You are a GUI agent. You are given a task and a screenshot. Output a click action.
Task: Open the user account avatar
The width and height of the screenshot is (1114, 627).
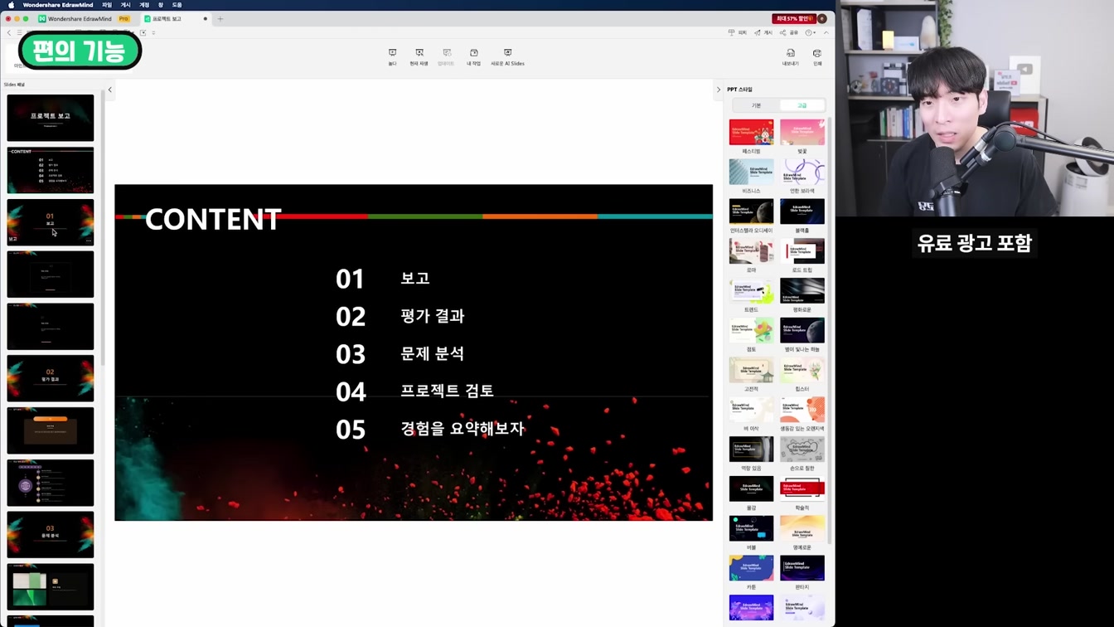click(x=822, y=18)
